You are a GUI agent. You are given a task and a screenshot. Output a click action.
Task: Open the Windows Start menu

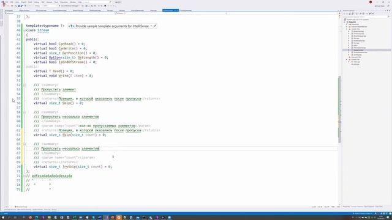tap(3, 218)
